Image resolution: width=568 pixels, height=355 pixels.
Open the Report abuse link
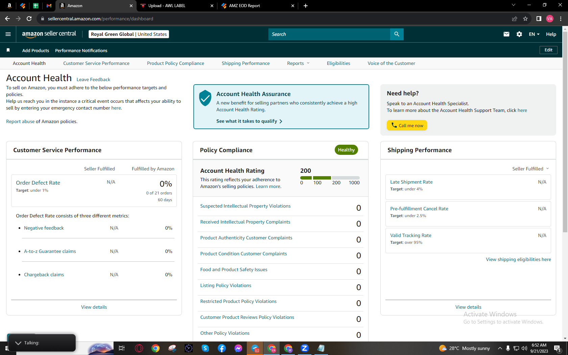[x=20, y=121]
